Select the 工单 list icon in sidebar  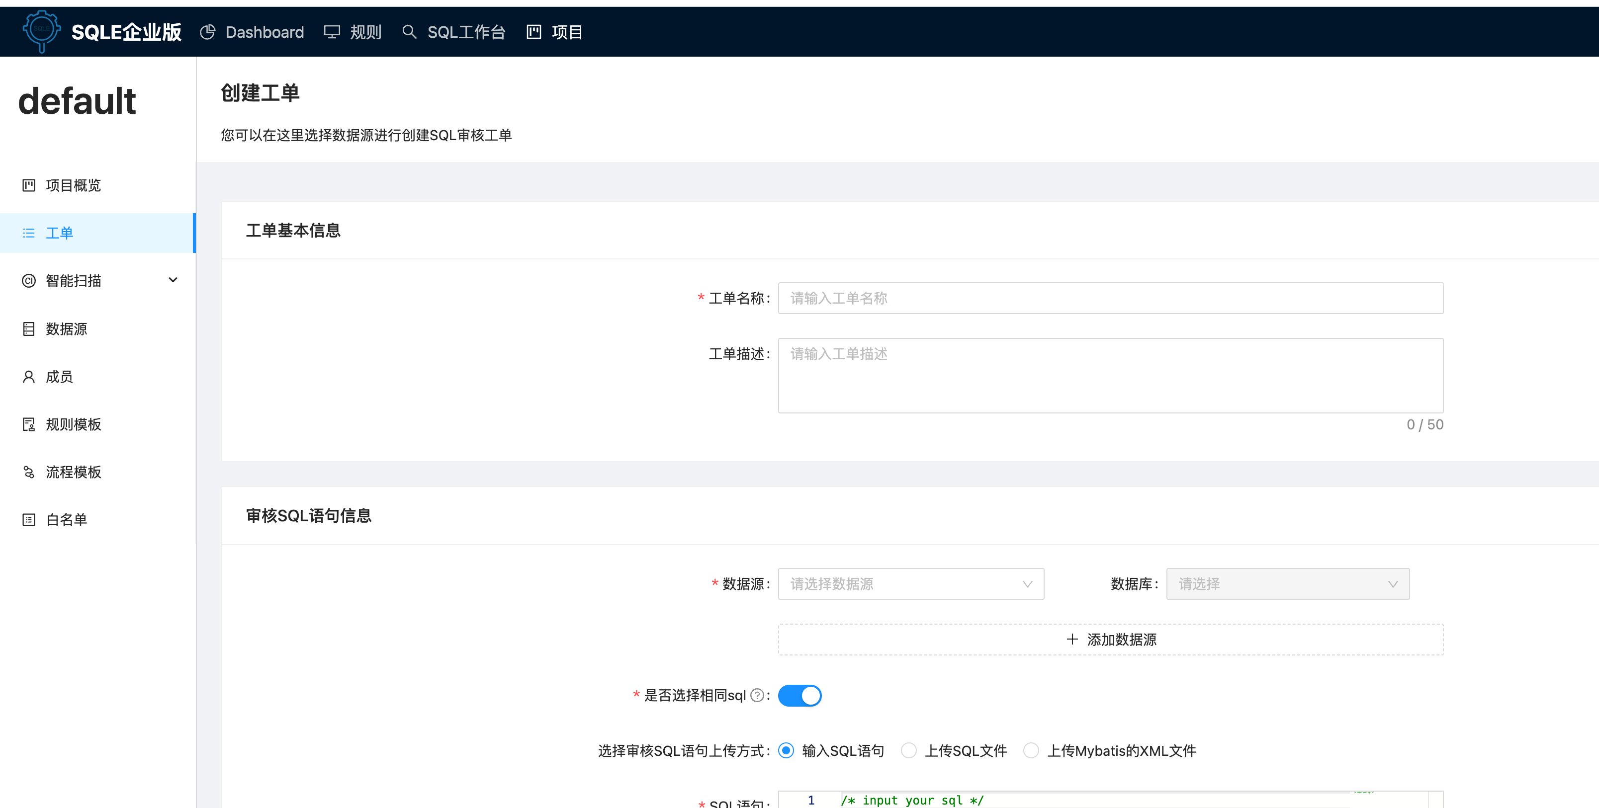tap(28, 233)
